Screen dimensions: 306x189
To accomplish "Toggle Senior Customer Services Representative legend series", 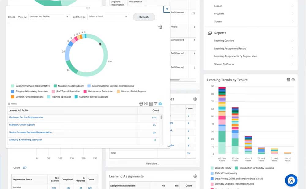I will [x=111, y=86].
